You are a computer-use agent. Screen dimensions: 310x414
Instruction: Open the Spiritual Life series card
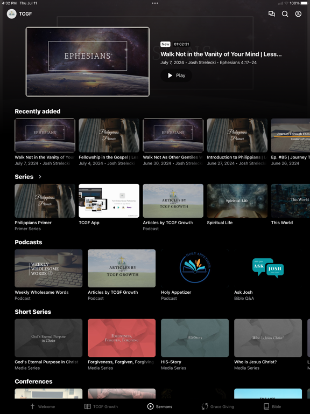click(237, 201)
